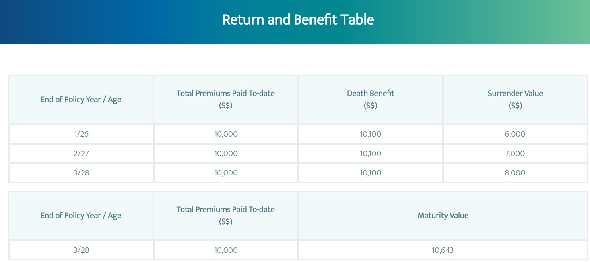The image size is (590, 262).
Task: Click the 3/28 cell in the maturity table
Action: pyautogui.click(x=81, y=250)
